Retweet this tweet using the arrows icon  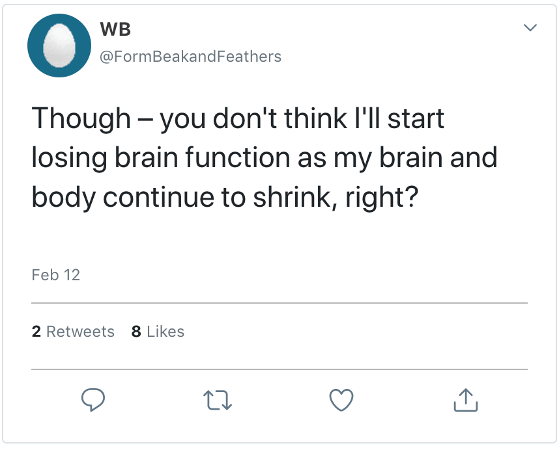coord(217,400)
